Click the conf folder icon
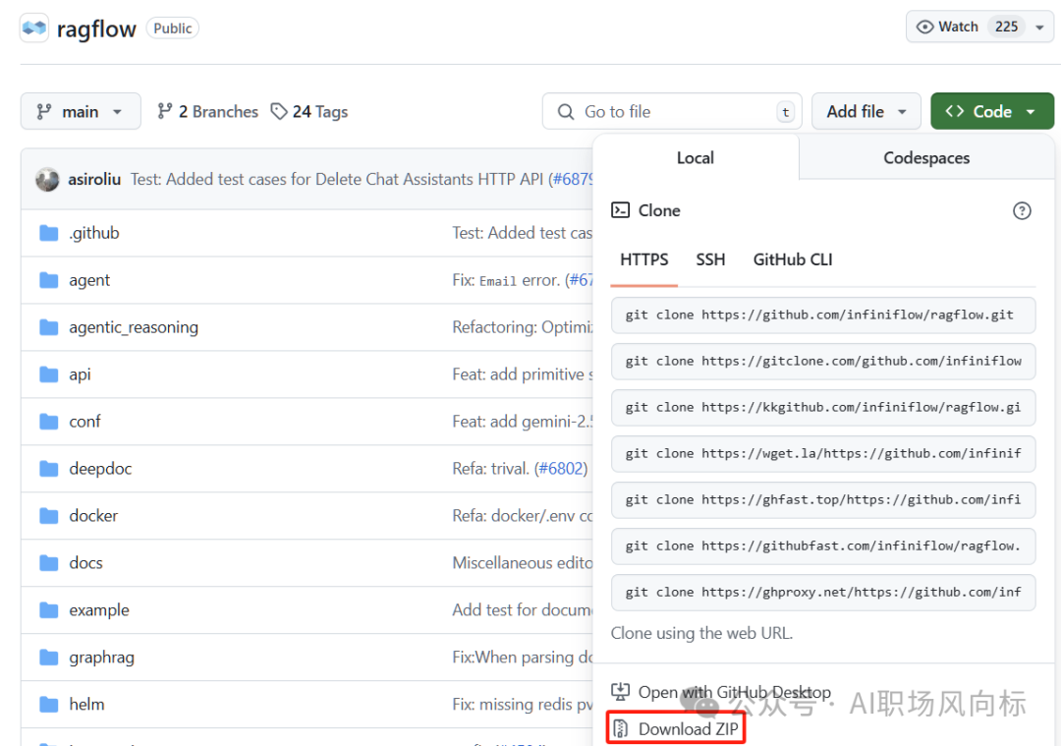This screenshot has height=746, width=1061. coord(49,422)
